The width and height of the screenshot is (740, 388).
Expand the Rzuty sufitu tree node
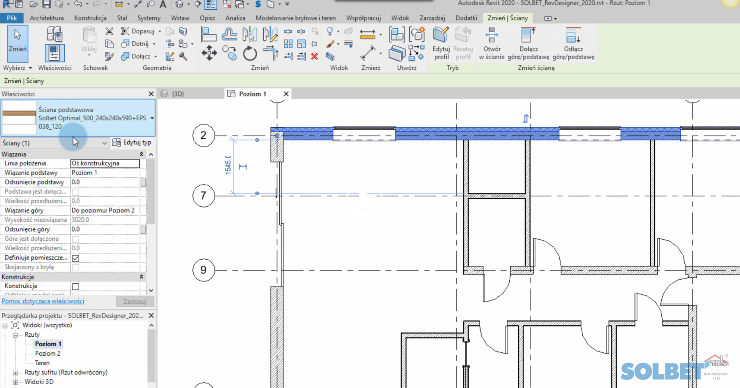click(x=15, y=373)
